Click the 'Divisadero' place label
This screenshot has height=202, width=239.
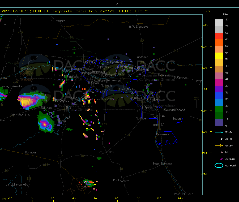point(57,21)
